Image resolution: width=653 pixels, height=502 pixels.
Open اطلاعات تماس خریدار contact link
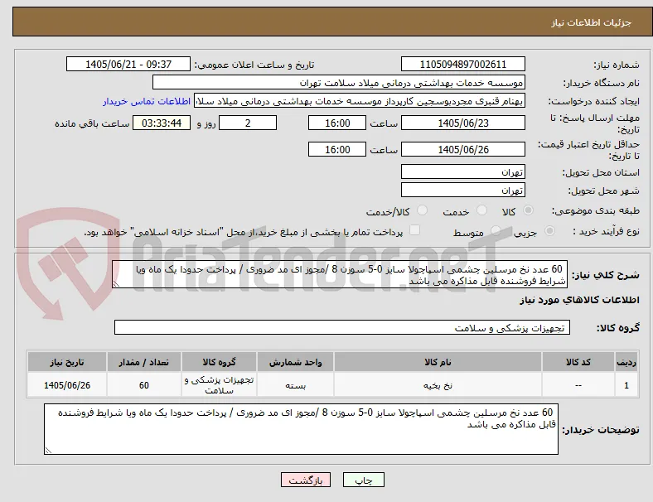(147, 101)
